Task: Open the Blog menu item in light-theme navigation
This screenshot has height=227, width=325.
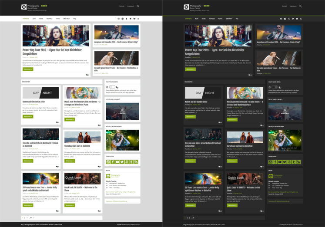Action: point(34,19)
